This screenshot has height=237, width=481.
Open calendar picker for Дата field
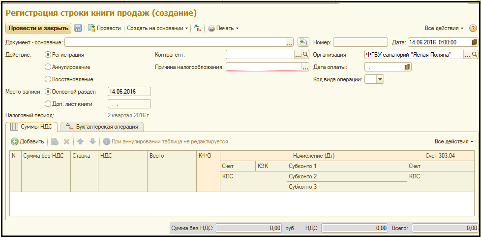tap(475, 42)
